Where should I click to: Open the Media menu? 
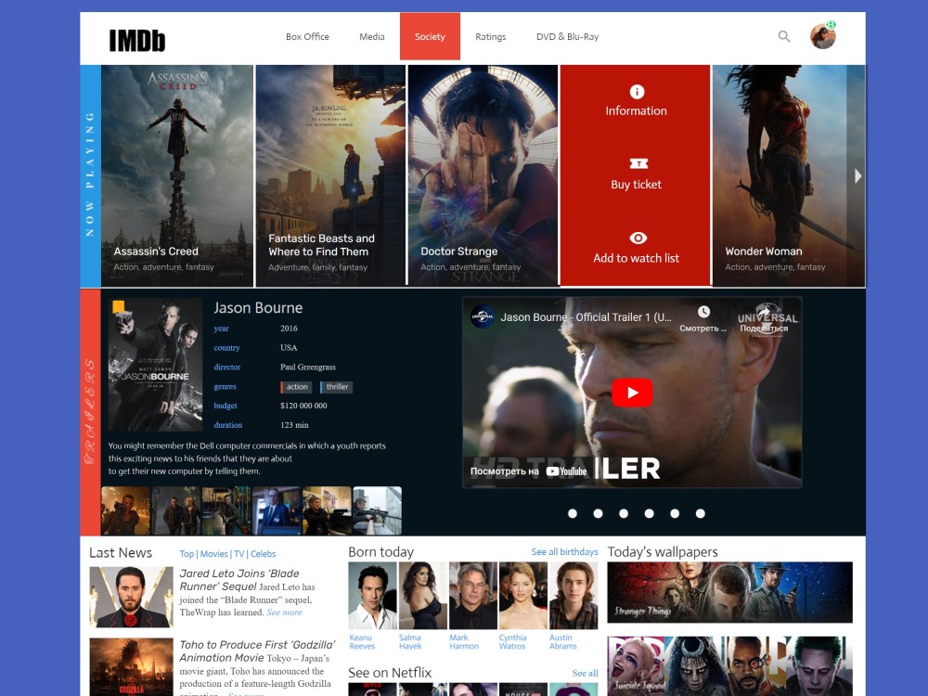pyautogui.click(x=372, y=37)
